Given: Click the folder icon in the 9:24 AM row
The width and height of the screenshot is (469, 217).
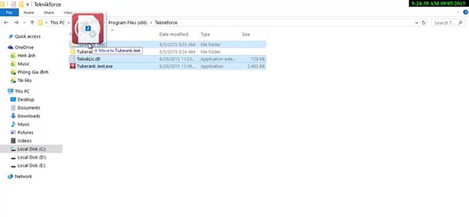Looking at the screenshot, I should pos(73,52).
